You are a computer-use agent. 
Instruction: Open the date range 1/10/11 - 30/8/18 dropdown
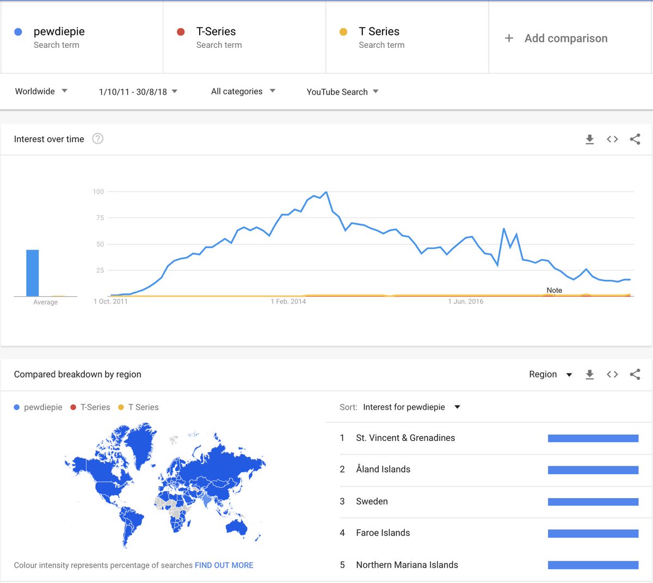(138, 92)
